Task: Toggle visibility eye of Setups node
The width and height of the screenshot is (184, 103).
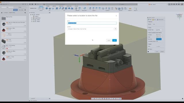Action: coord(34,21)
